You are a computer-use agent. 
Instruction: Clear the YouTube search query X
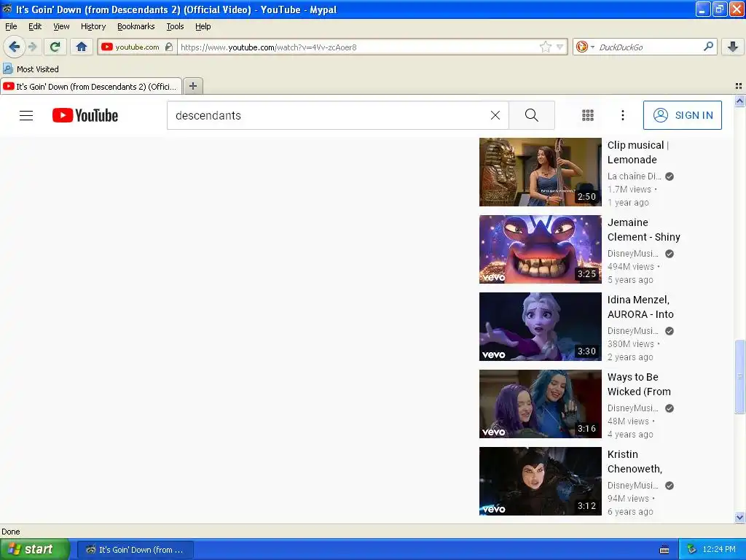tap(495, 115)
